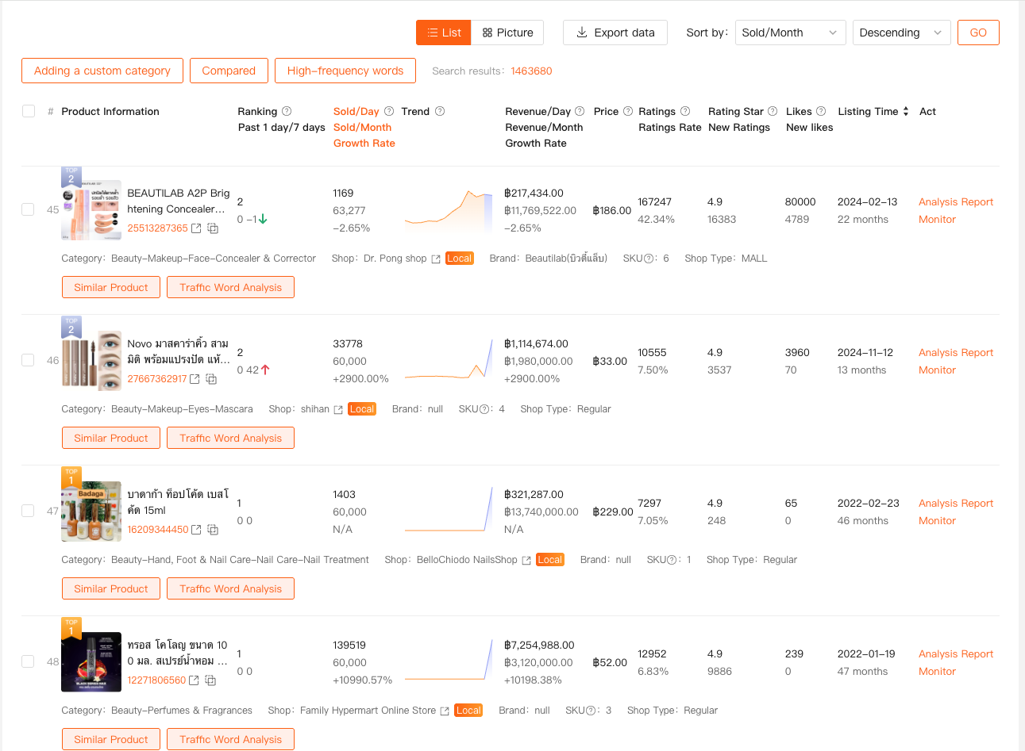Switch to List view tab
The image size is (1025, 751).
coord(444,33)
